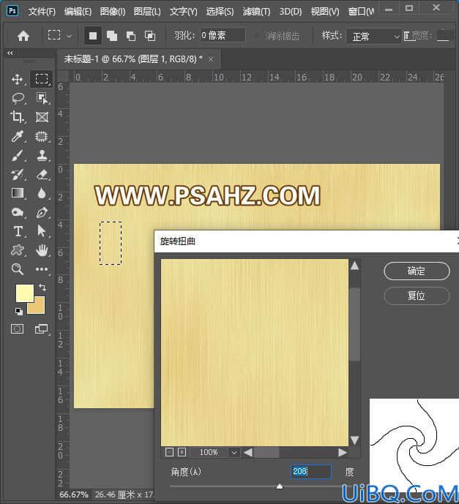Toggle Quick Mask mode
Image resolution: width=459 pixels, height=504 pixels.
click(x=17, y=329)
